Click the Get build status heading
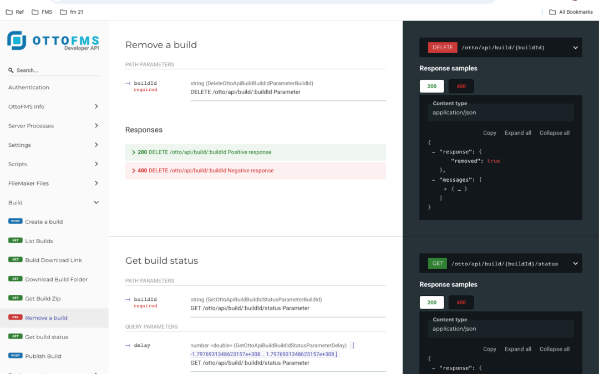The image size is (599, 374). click(x=161, y=260)
